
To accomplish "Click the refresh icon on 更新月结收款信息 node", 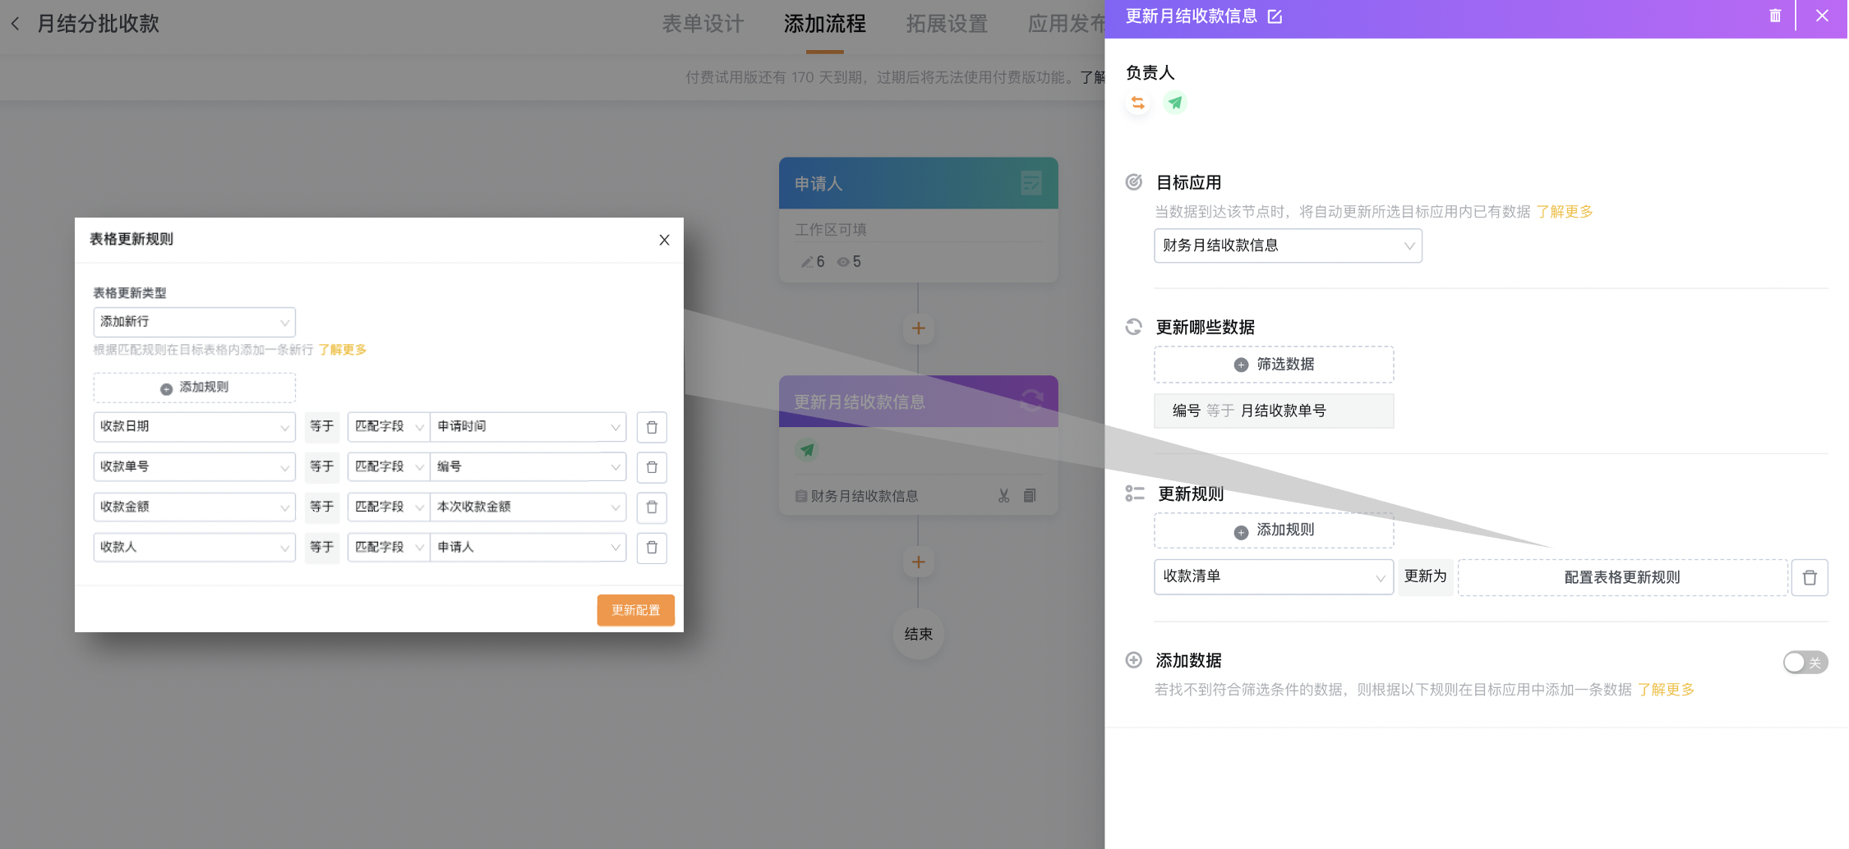I will tap(1031, 400).
